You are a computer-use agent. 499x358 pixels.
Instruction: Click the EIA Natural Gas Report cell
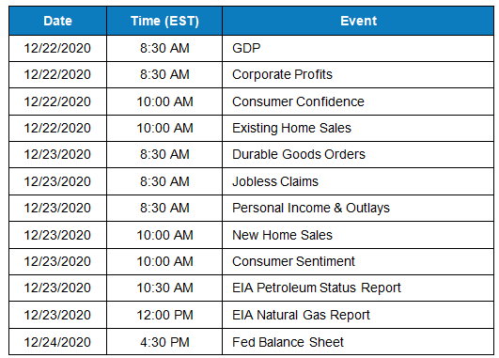pyautogui.click(x=358, y=315)
